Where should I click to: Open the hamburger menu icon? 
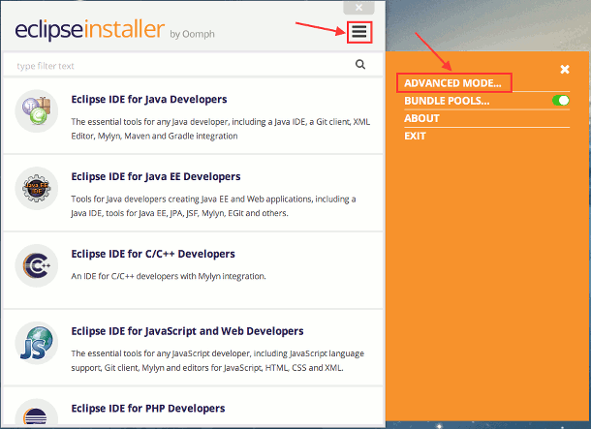pos(359,32)
